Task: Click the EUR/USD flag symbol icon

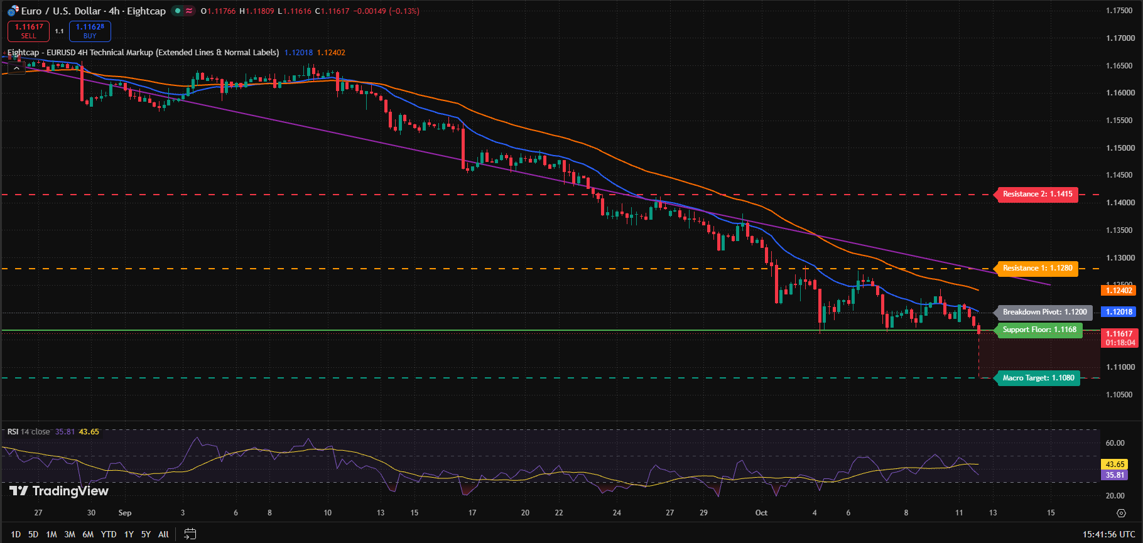Action: click(x=13, y=11)
